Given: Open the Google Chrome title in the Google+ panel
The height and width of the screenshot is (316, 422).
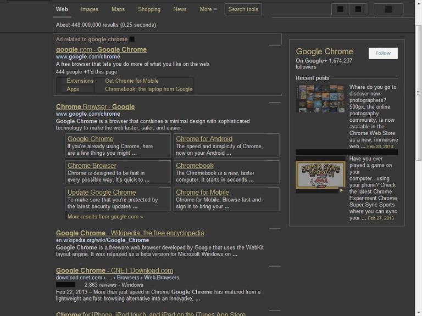Looking at the screenshot, I should coord(324,52).
